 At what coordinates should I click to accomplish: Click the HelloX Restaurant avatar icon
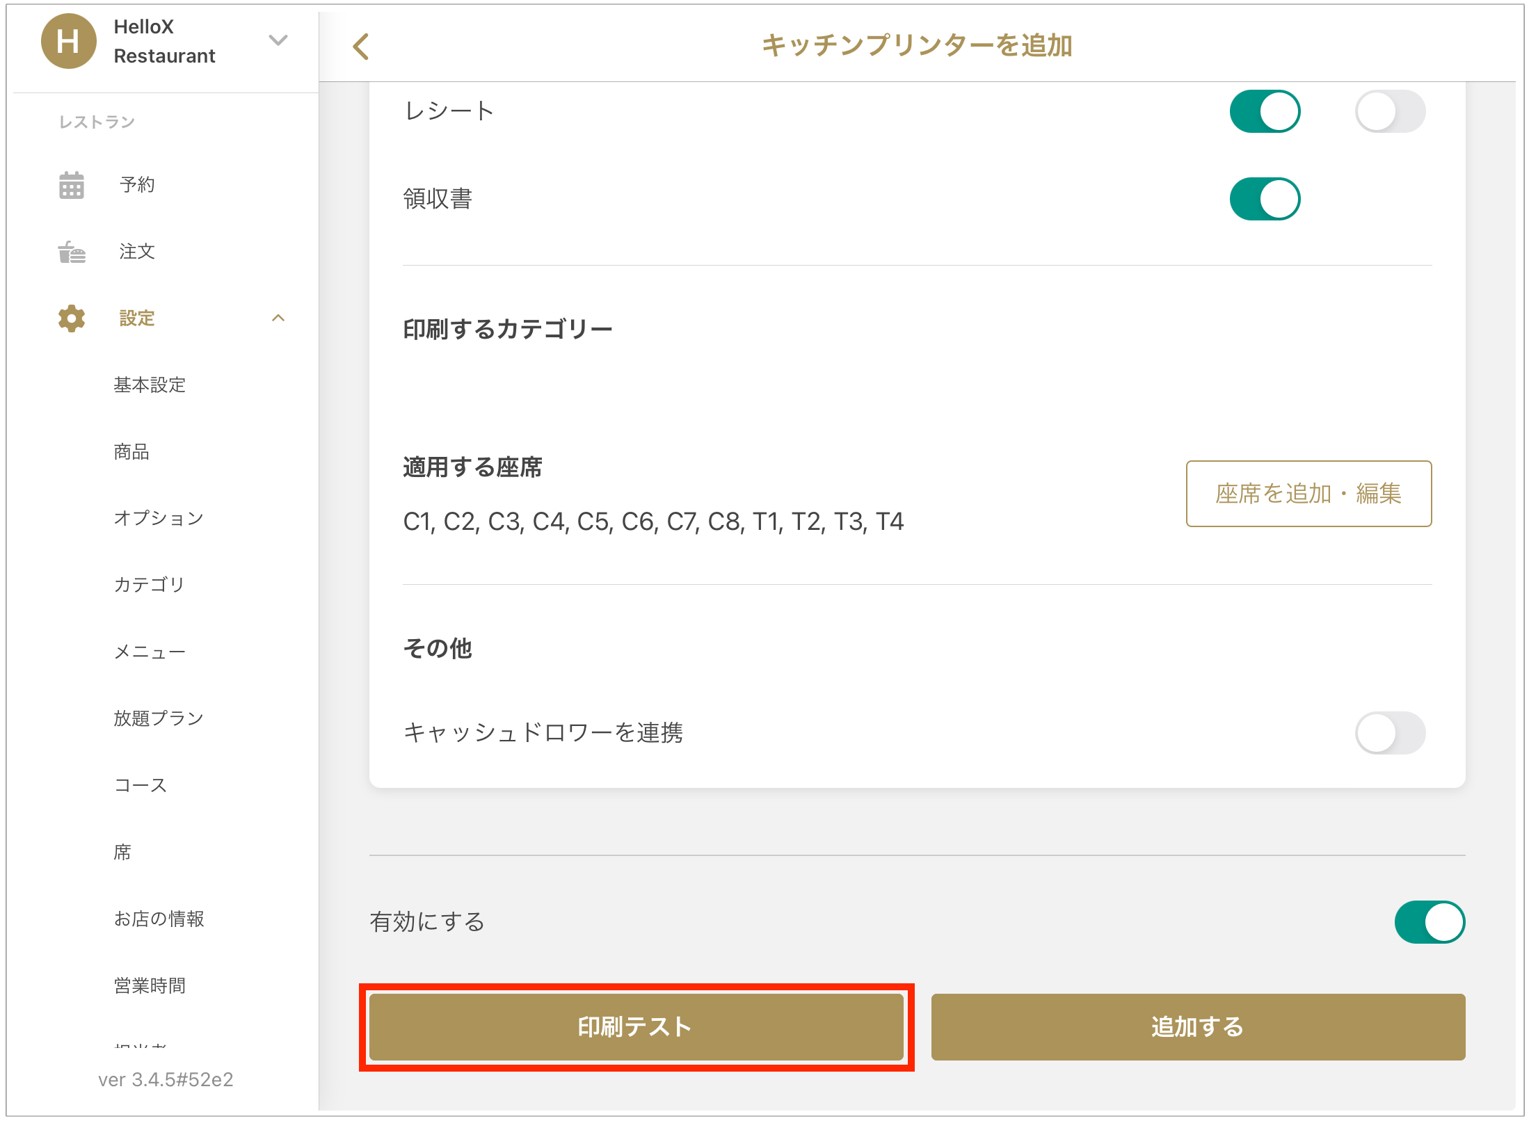68,42
